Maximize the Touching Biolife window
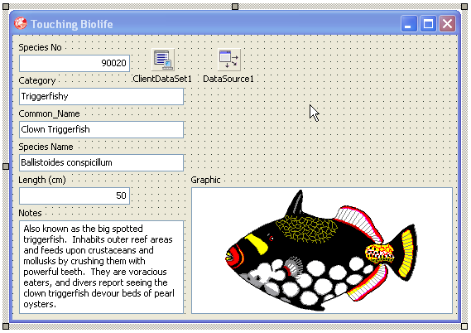The height and width of the screenshot is (333, 471). coord(428,24)
